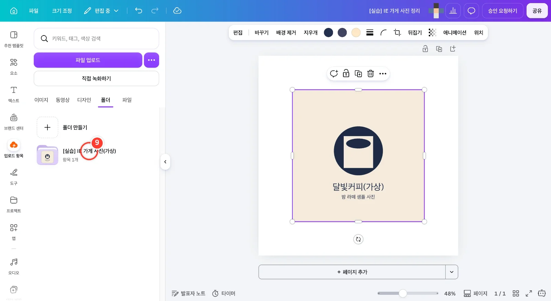Expand the 페이지 추가 dropdown arrow
Viewport: 551px width, 301px height.
point(451,272)
